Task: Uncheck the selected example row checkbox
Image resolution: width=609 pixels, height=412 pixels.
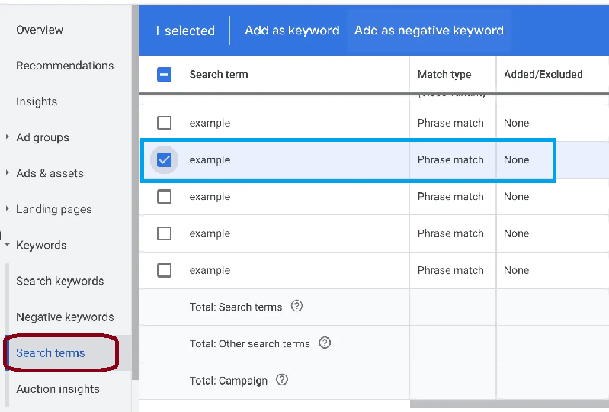Action: (x=165, y=159)
